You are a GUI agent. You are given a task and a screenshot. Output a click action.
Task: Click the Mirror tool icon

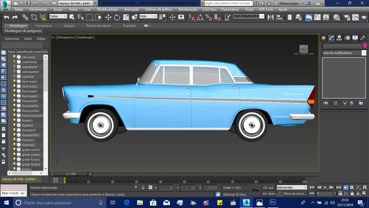click(x=271, y=17)
